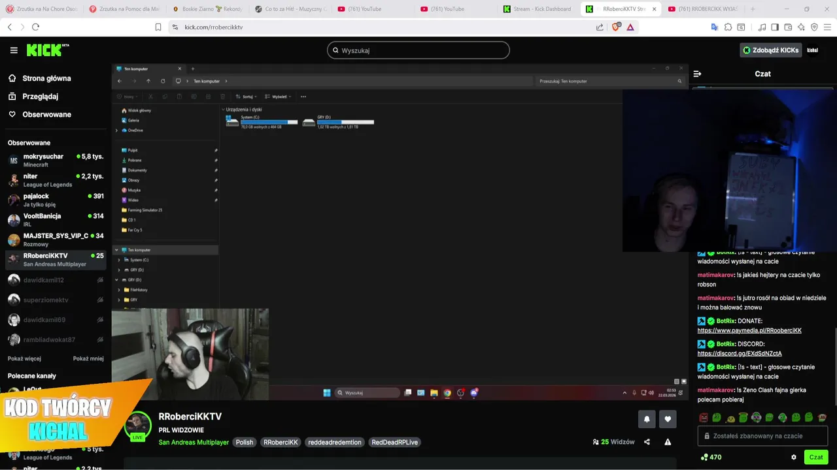Select the RedDeadRPLive tag
The height and width of the screenshot is (470, 837).
(394, 442)
